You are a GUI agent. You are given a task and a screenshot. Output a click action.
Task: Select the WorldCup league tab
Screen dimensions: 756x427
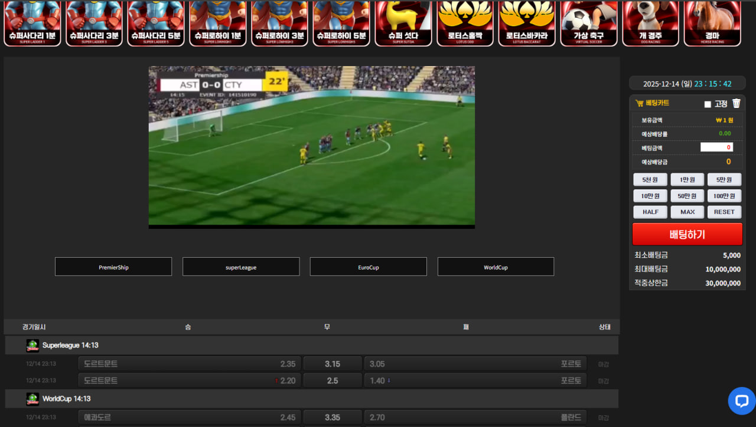point(496,267)
